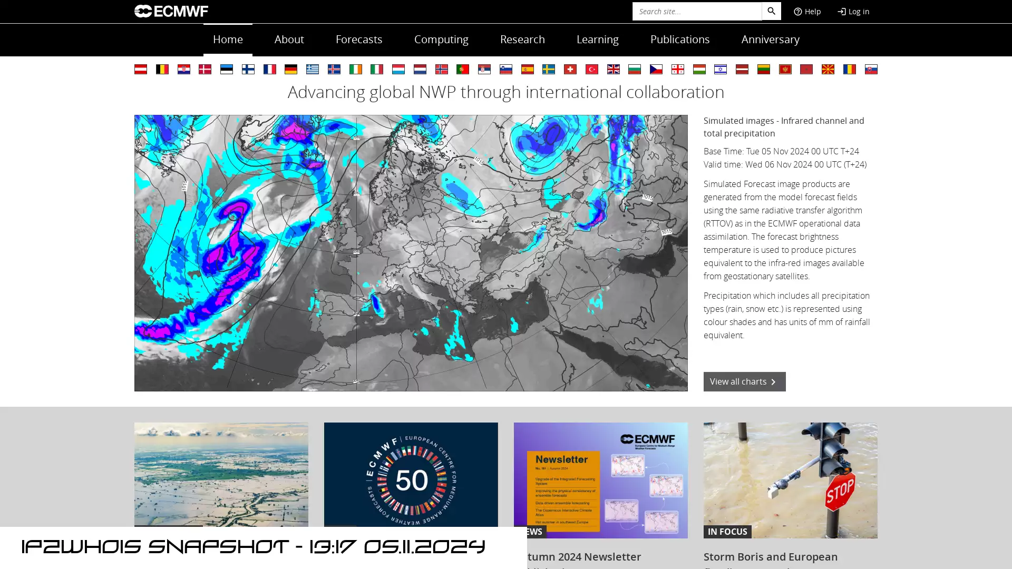Select the Research menu item
1012x569 pixels.
click(x=522, y=39)
